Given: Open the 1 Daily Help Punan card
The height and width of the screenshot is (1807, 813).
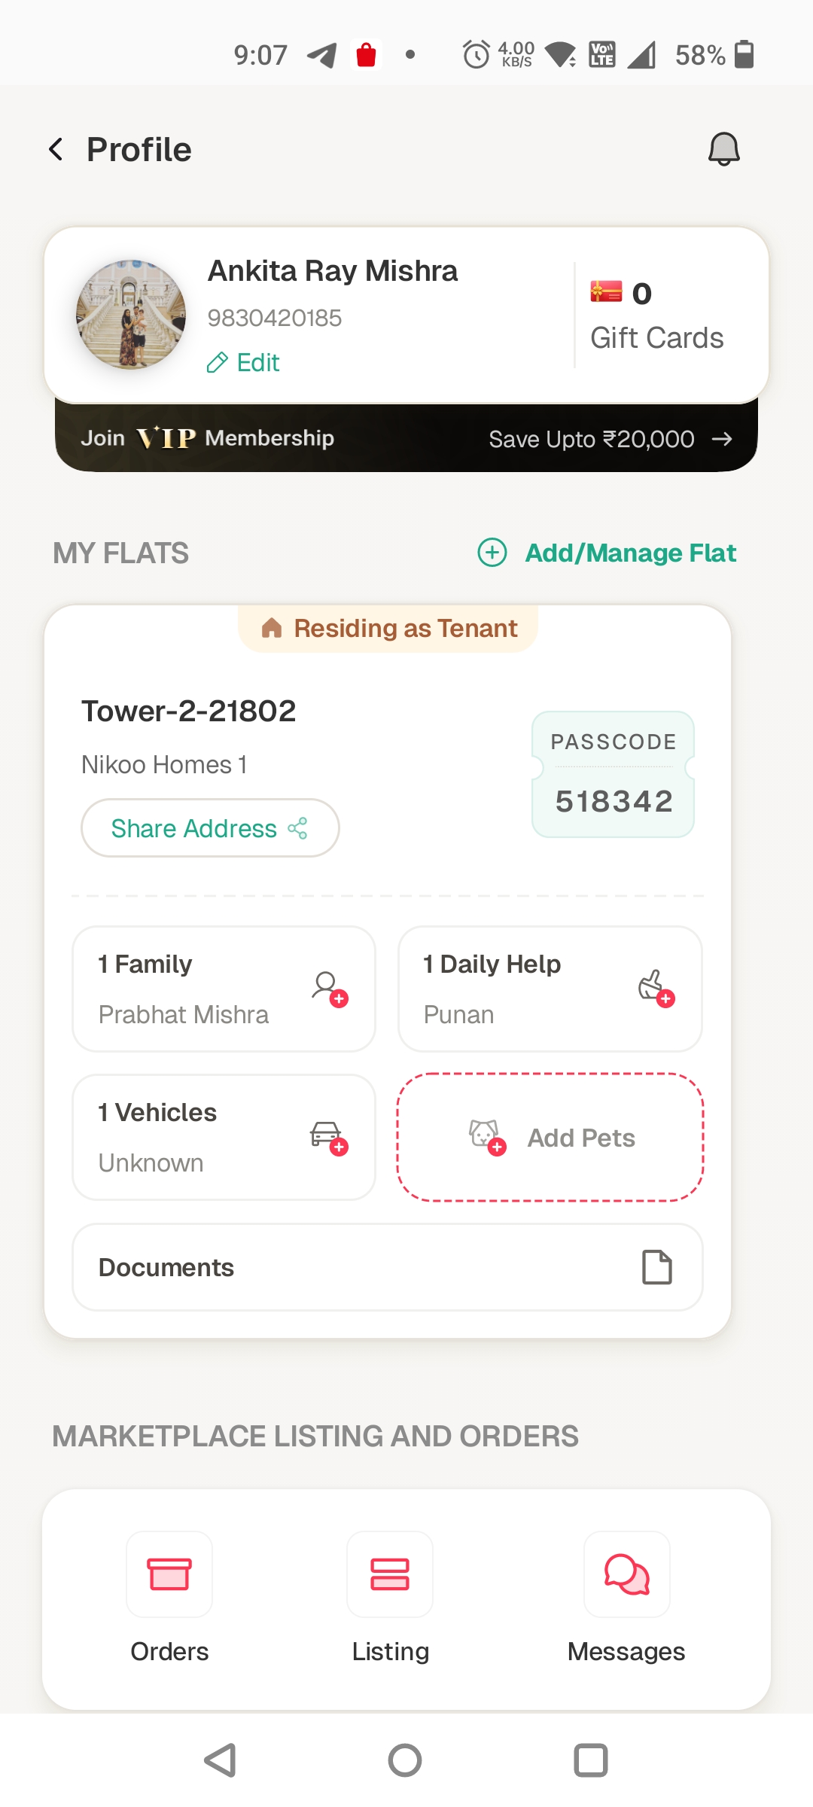Looking at the screenshot, I should click(x=550, y=989).
